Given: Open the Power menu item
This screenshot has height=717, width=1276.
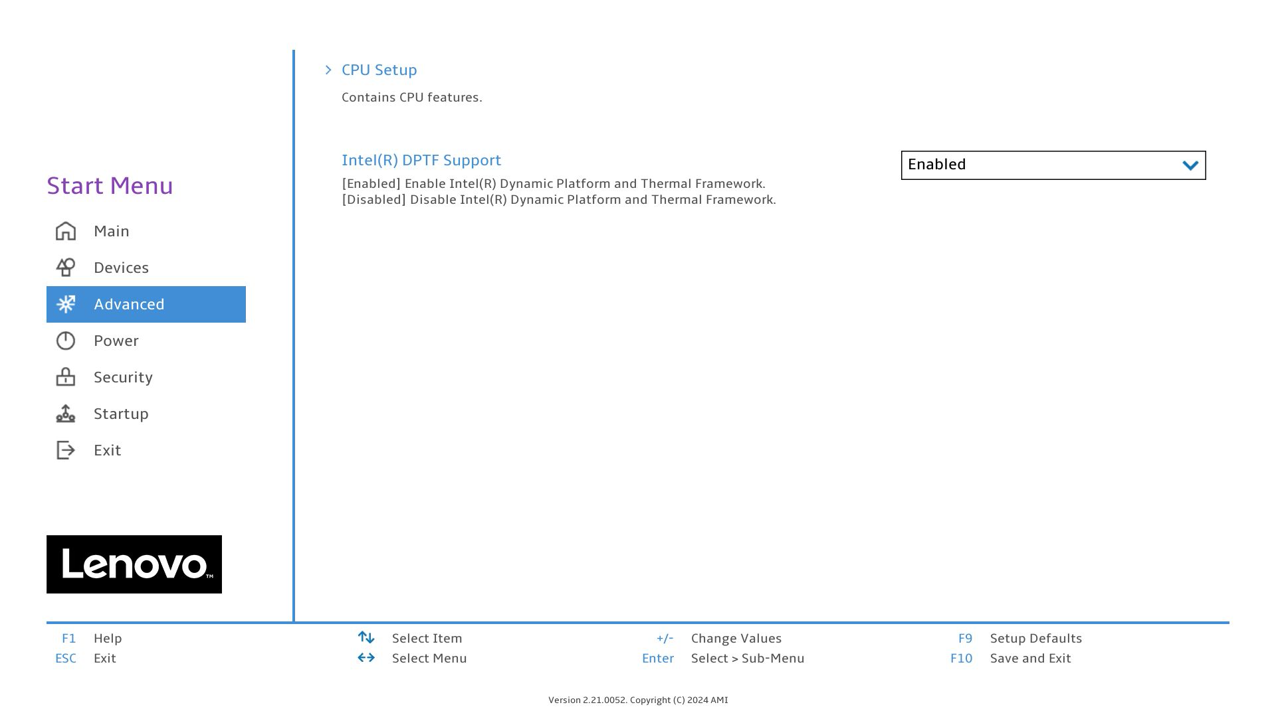Looking at the screenshot, I should [116, 341].
